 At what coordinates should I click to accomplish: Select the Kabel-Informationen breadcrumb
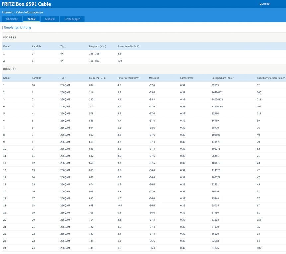[x=29, y=12]
